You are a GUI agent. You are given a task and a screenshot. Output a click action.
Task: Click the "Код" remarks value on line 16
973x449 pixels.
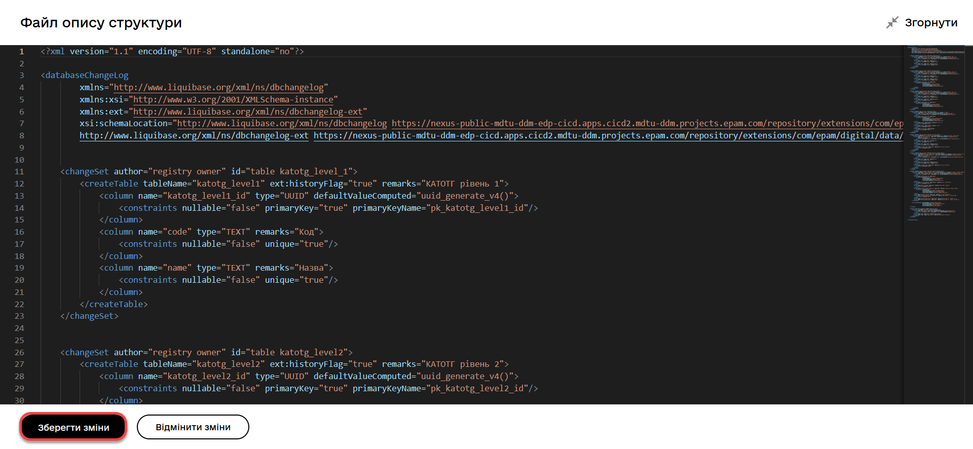[x=307, y=232]
